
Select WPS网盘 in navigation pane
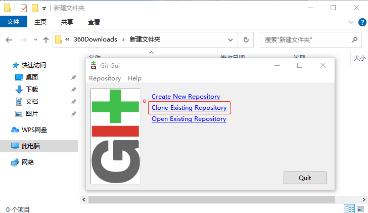pos(34,130)
